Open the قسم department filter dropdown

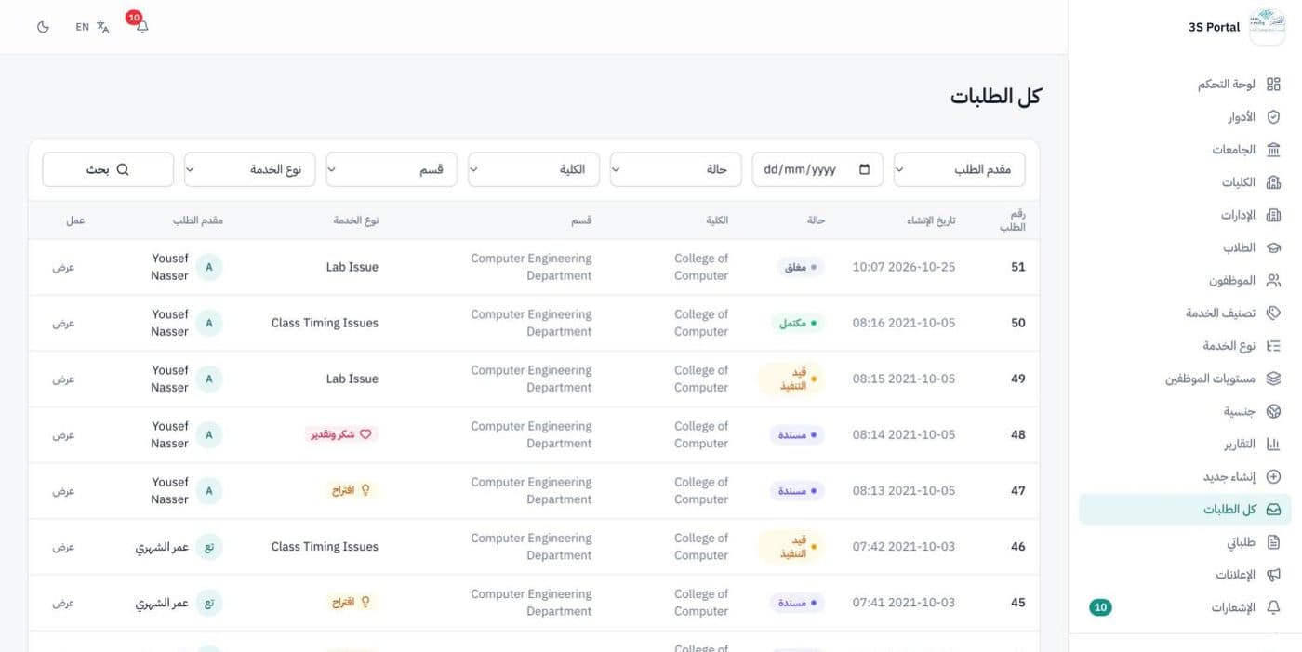pos(392,169)
